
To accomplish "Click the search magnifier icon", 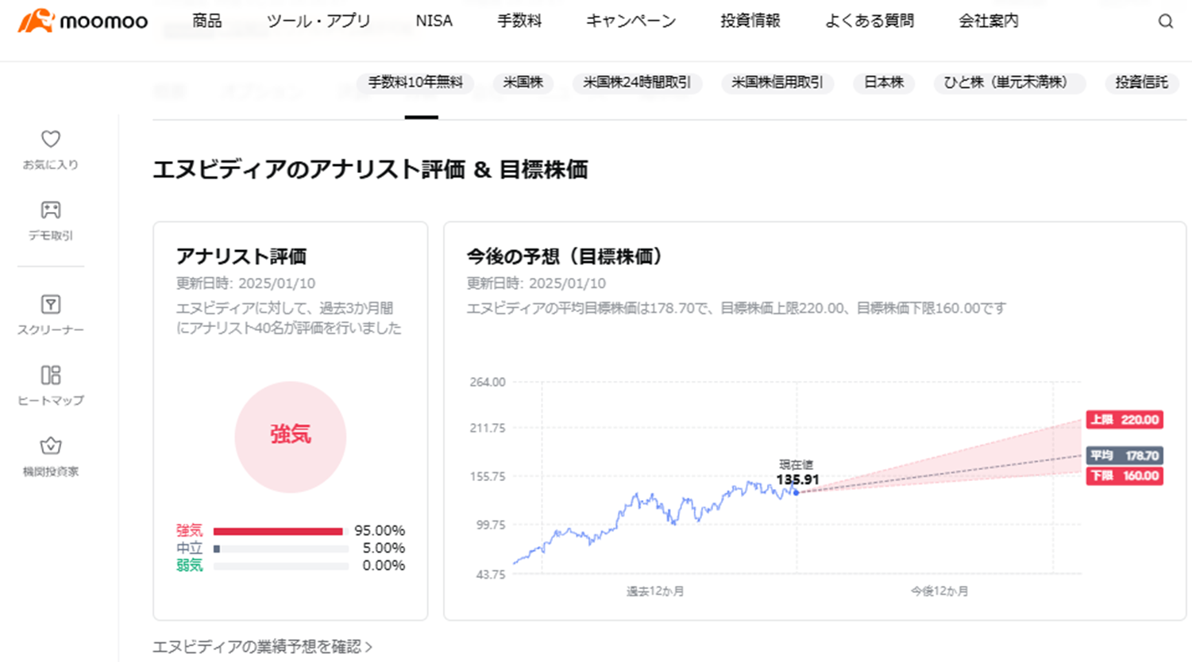I will [1165, 21].
